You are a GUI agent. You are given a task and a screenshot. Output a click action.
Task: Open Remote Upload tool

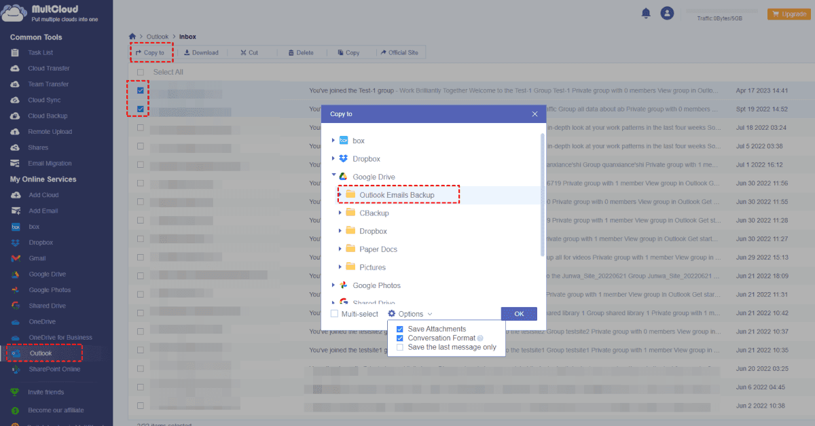pyautogui.click(x=50, y=132)
